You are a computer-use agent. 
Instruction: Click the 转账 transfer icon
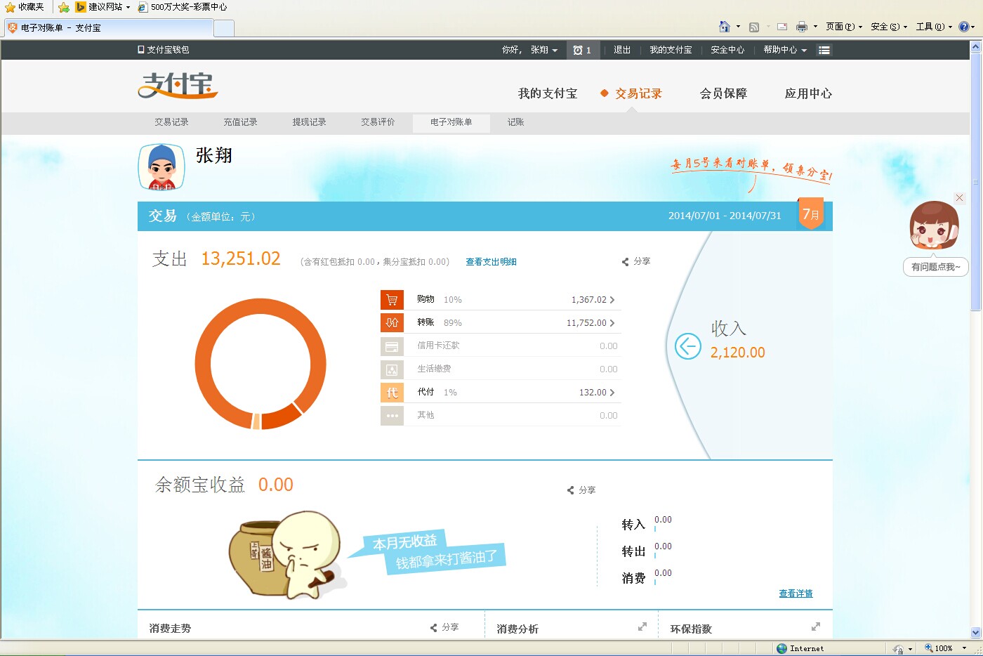(x=392, y=323)
